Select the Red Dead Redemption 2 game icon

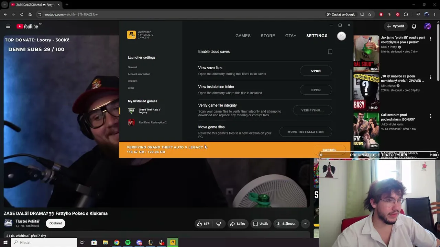tap(131, 122)
